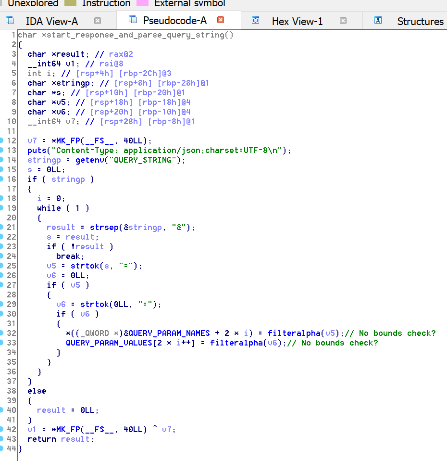447x461 pixels.
Task: Open the Hex View-1 tab
Action: tap(297, 21)
